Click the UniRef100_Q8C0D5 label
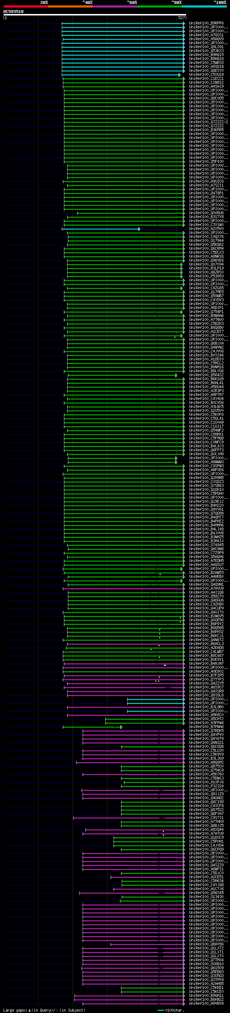This screenshot has width=230, height=1013. (206, 98)
